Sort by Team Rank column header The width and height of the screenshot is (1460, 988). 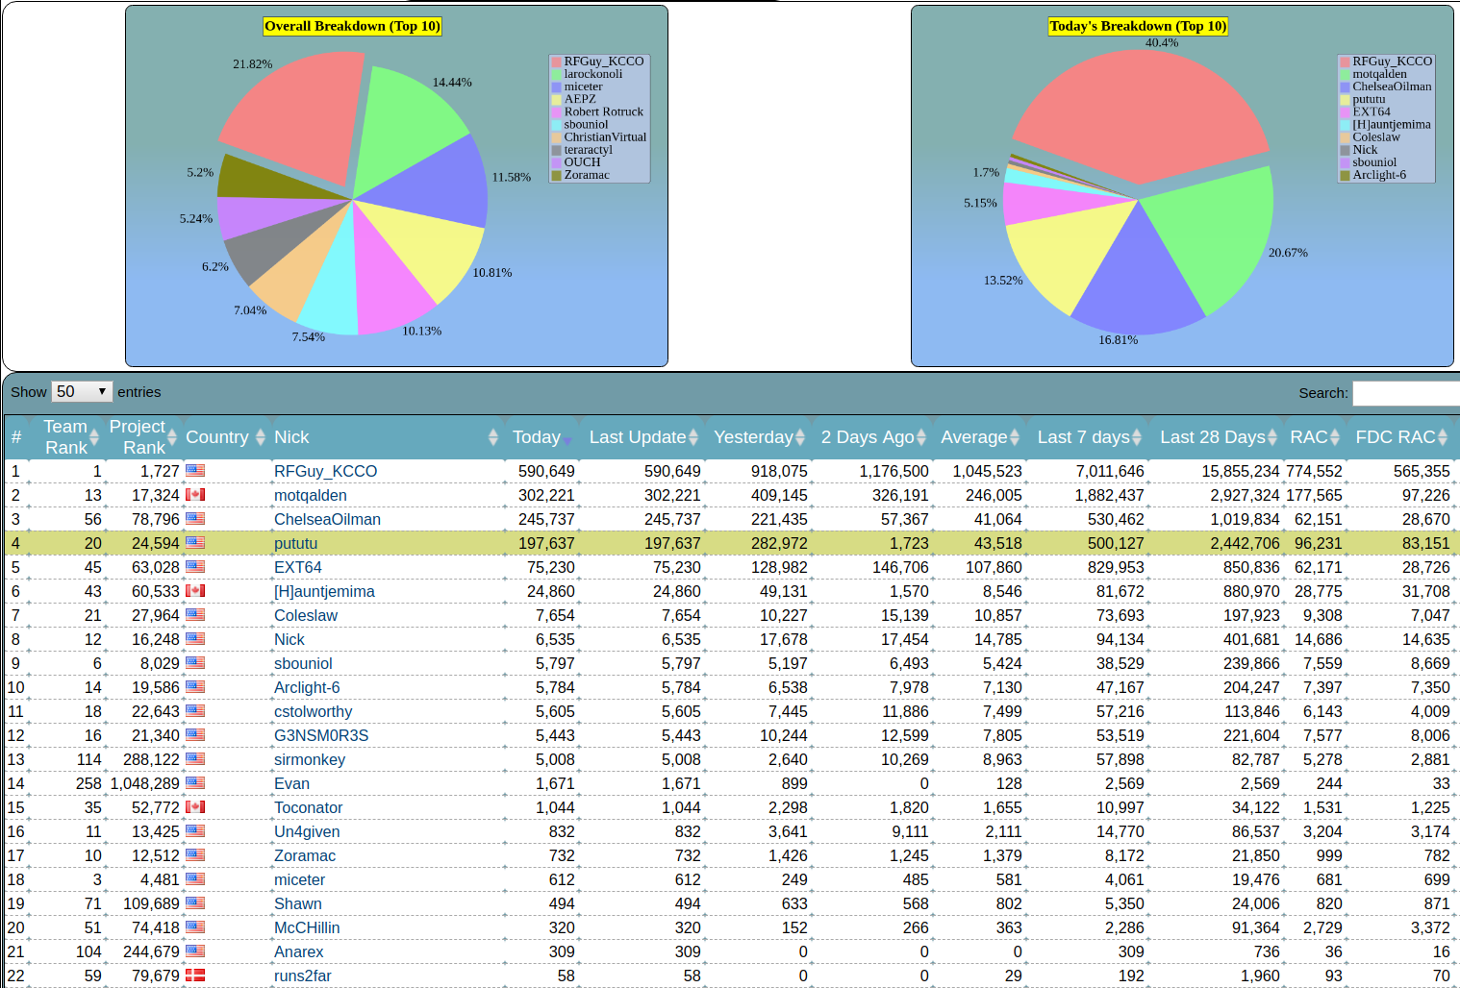pos(65,437)
